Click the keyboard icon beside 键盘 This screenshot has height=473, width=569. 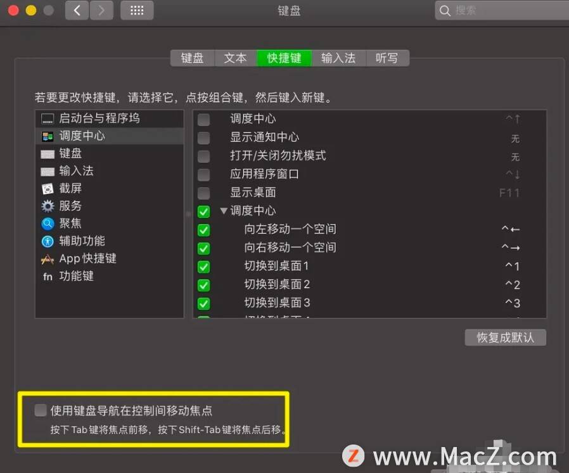click(x=48, y=154)
